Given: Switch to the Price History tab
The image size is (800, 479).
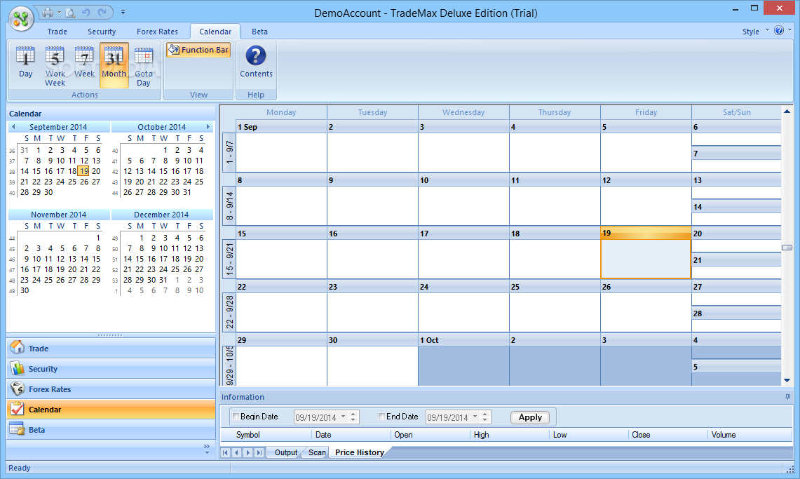Looking at the screenshot, I should coord(359,452).
